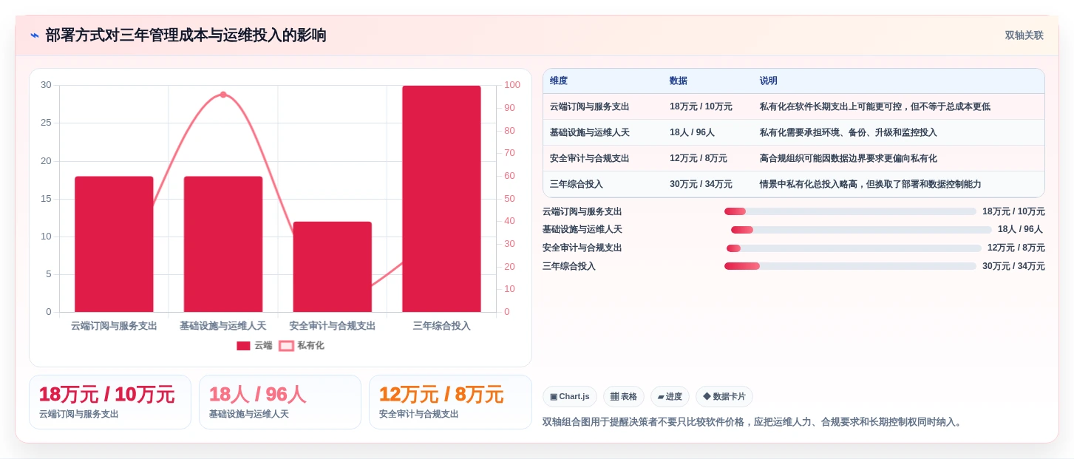Click the chart title 部署方式对三年管理成本与运维投入的影响
Image resolution: width=1074 pixels, height=459 pixels.
click(x=186, y=35)
